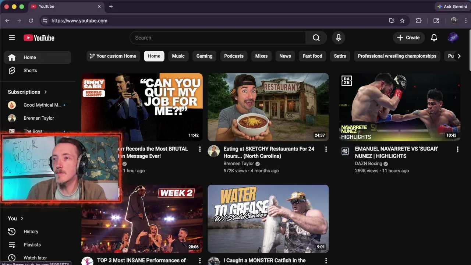This screenshot has height=265, width=471.
Task: Click the search magnifier button
Action: click(316, 38)
